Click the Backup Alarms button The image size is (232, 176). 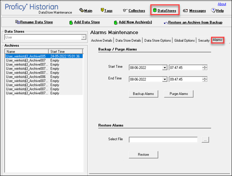(x=143, y=94)
